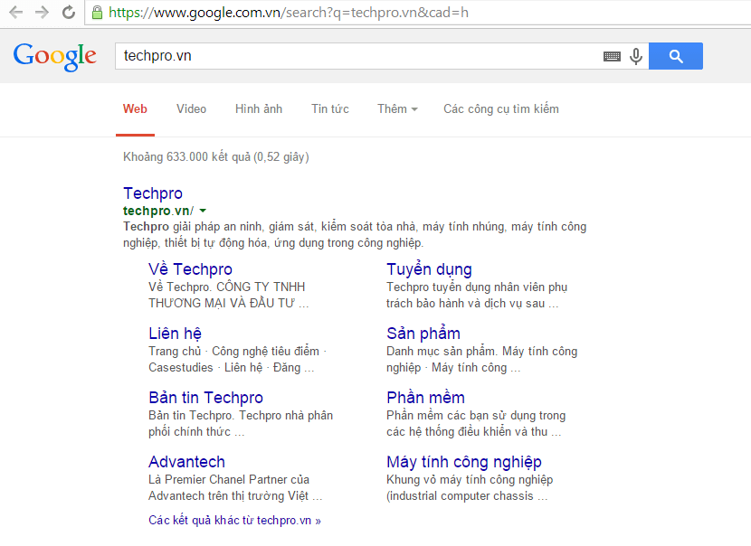The image size is (751, 546).
Task: Switch to the Hình ảnh tab
Action: pos(259,109)
